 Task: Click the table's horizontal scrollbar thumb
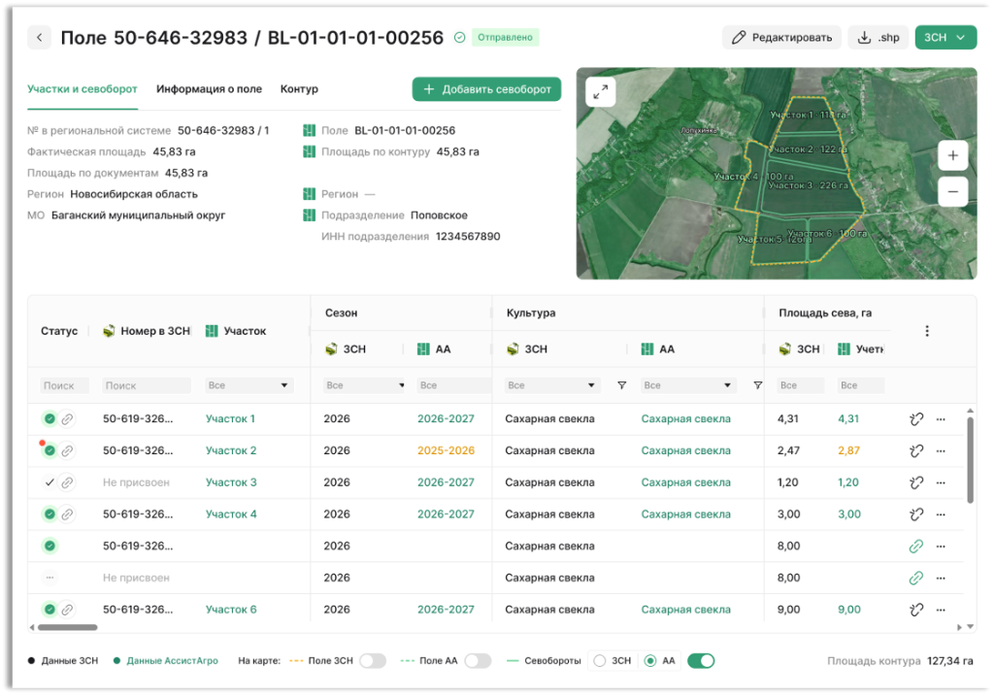tap(67, 627)
